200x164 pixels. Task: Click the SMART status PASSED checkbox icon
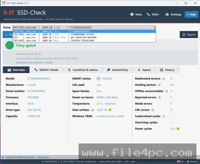click(98, 79)
